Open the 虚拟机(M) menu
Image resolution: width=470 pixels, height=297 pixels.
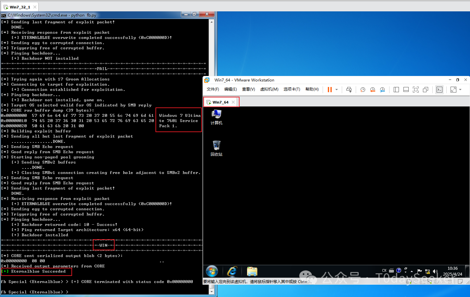(x=269, y=89)
